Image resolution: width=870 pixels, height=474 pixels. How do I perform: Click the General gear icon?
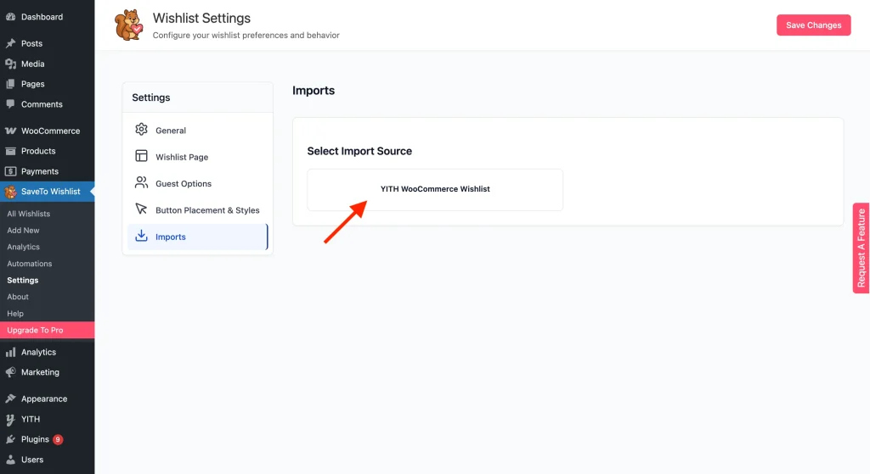(141, 130)
